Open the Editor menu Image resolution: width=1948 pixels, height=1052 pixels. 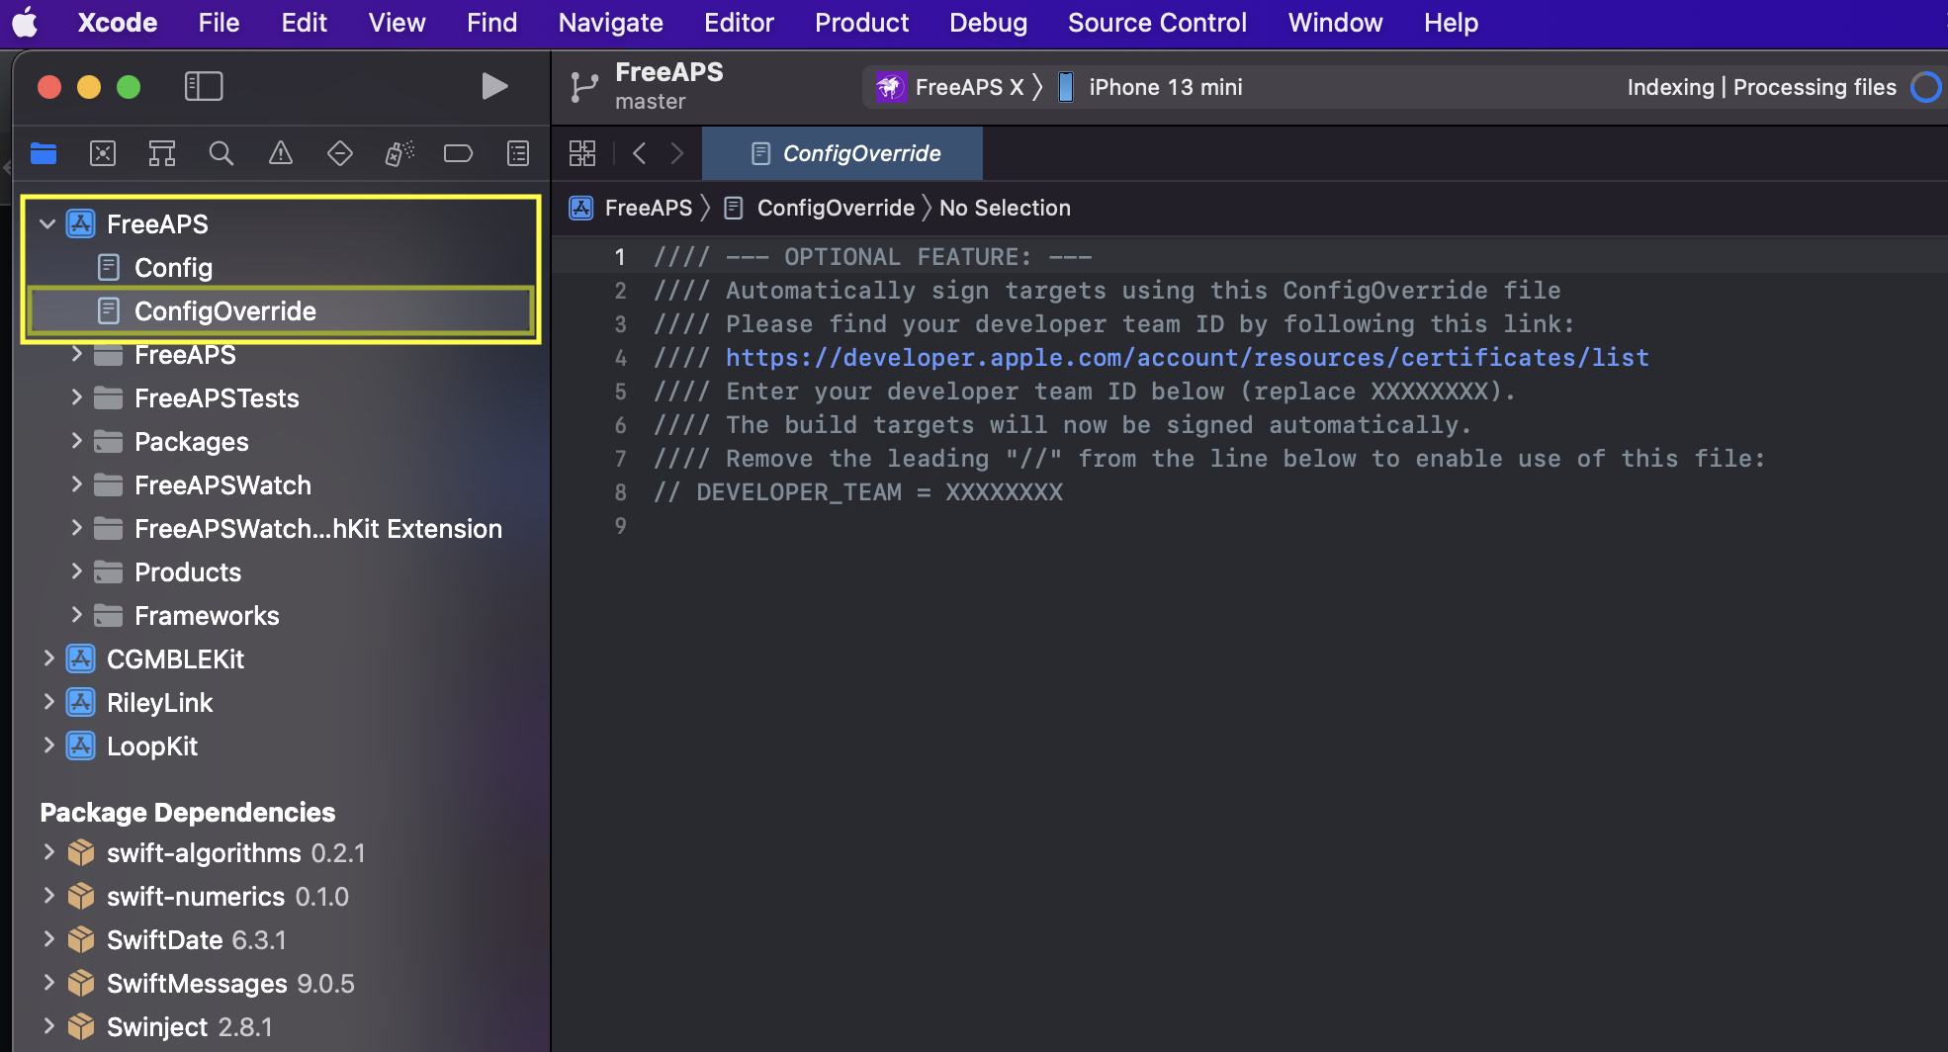(x=739, y=22)
